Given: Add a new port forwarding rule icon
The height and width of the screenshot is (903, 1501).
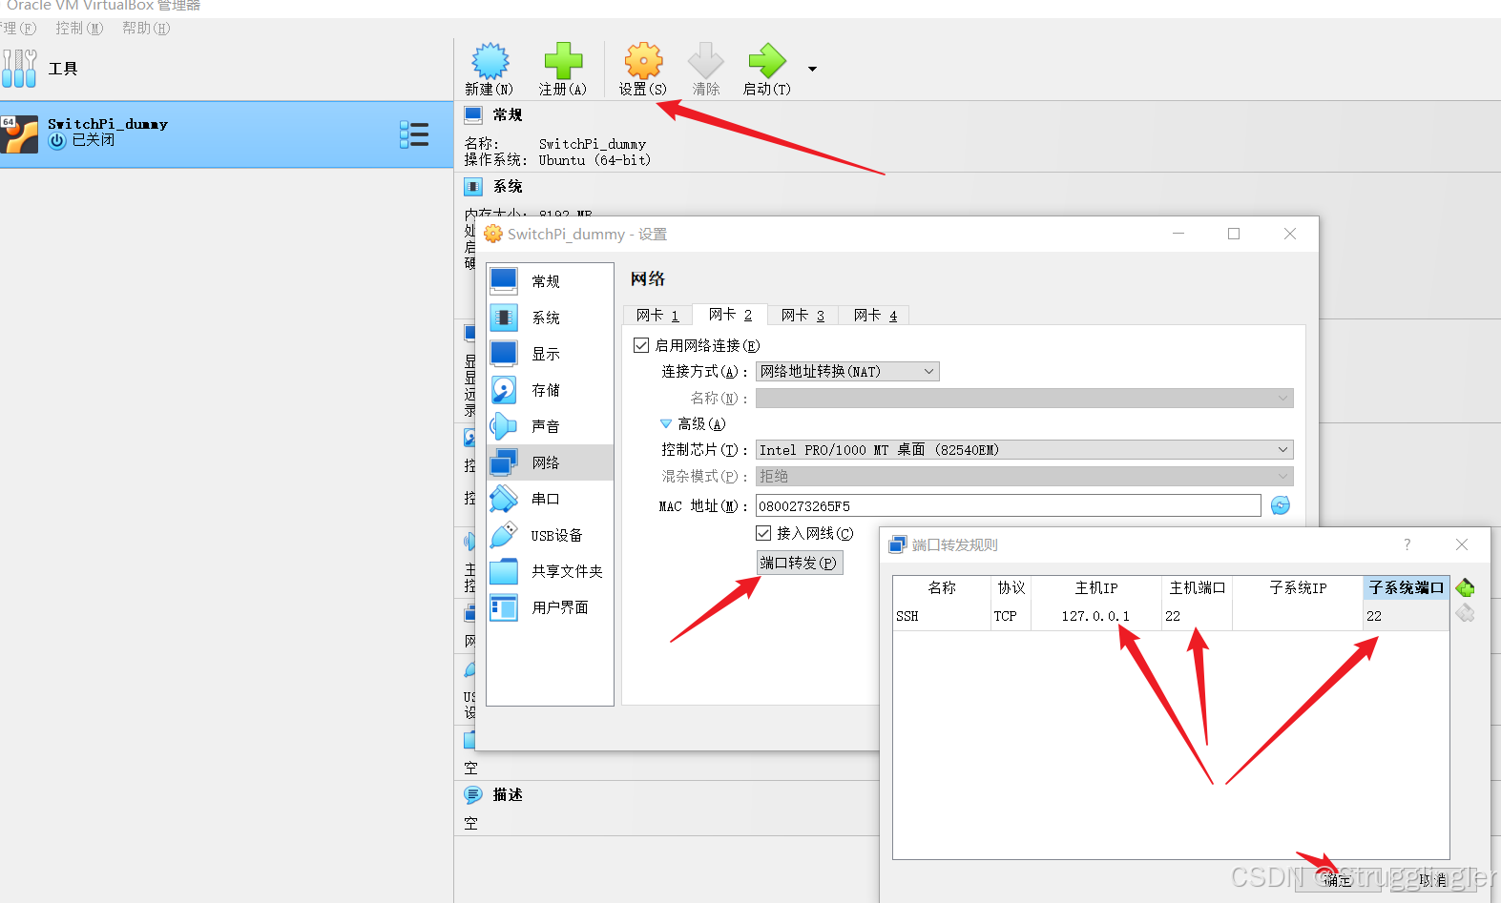Looking at the screenshot, I should click(1466, 587).
